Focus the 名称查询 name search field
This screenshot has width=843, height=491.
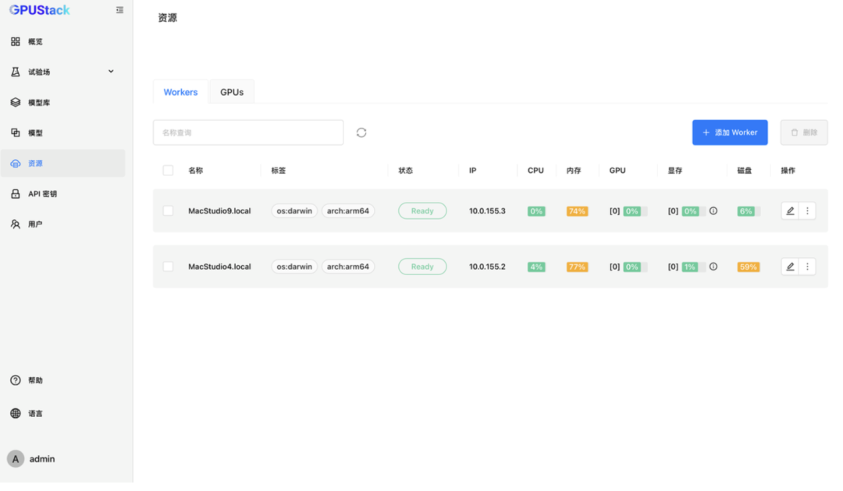click(248, 132)
